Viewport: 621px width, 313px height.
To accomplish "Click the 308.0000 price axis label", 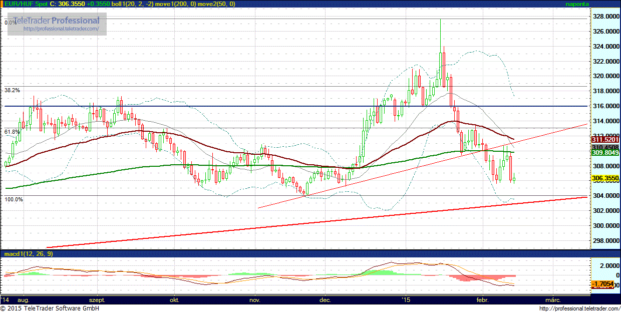I will pyautogui.click(x=605, y=166).
